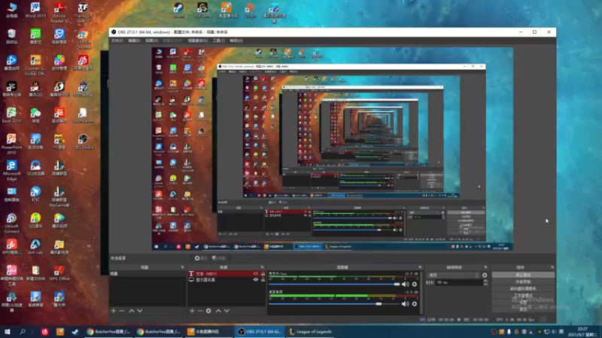Undock the Scenes panel via header icon
The image size is (602, 338).
pos(182,267)
